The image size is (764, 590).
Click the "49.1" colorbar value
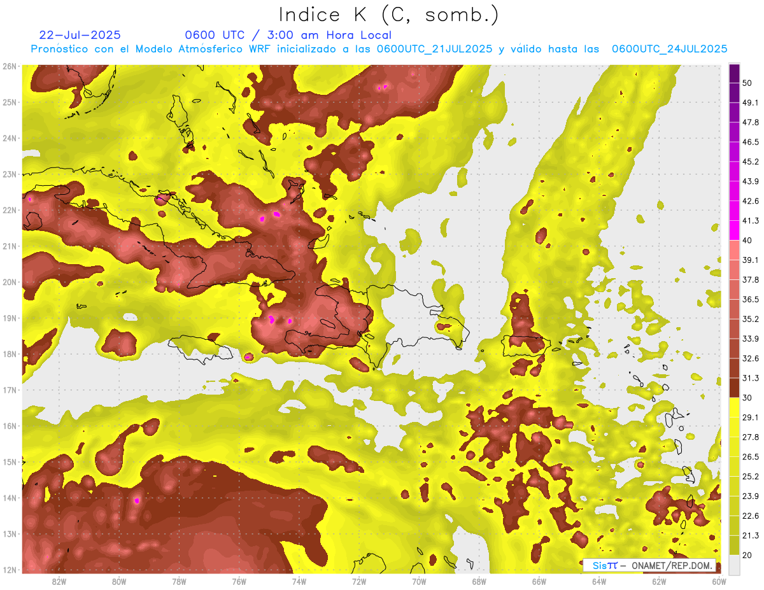[751, 102]
